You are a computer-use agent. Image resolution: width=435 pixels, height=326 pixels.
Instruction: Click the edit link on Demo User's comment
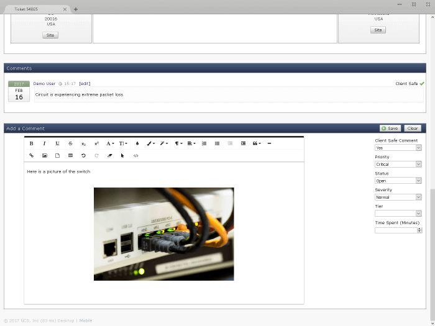coord(85,83)
